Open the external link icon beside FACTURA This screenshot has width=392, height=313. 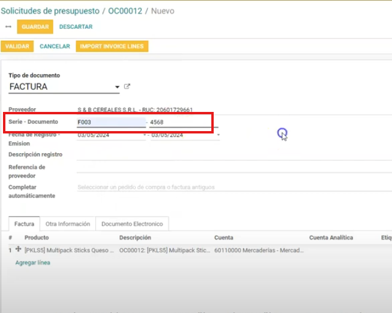[127, 87]
